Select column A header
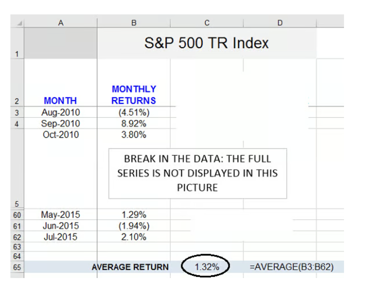The height and width of the screenshot is (302, 376). [60, 23]
